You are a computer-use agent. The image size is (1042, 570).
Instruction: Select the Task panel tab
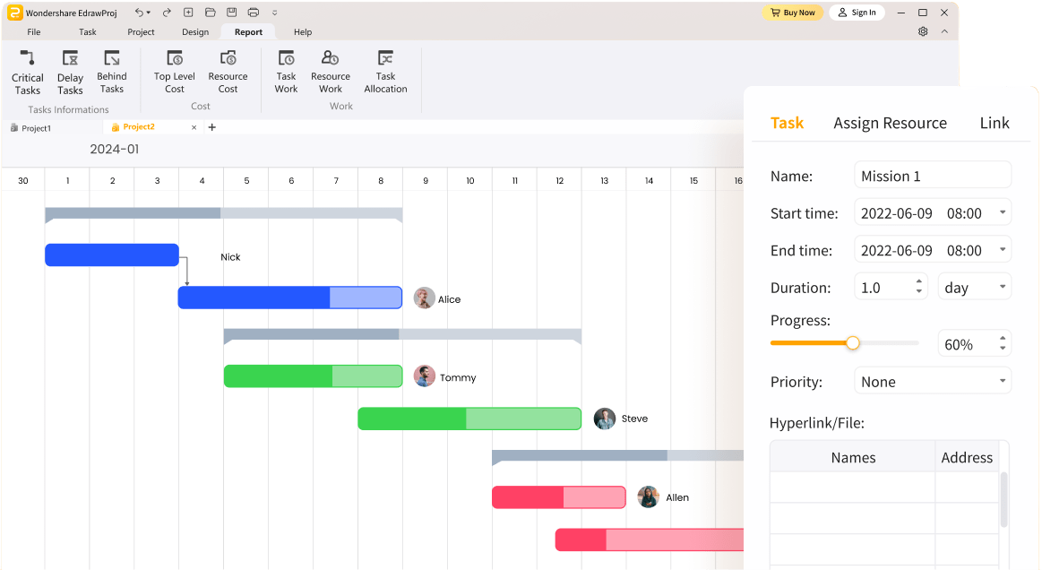pos(787,123)
